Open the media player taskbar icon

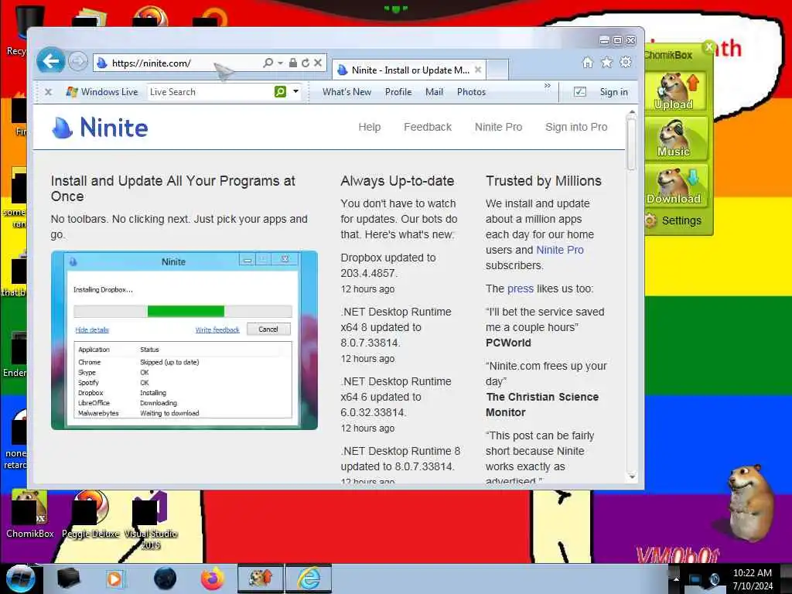pos(114,579)
